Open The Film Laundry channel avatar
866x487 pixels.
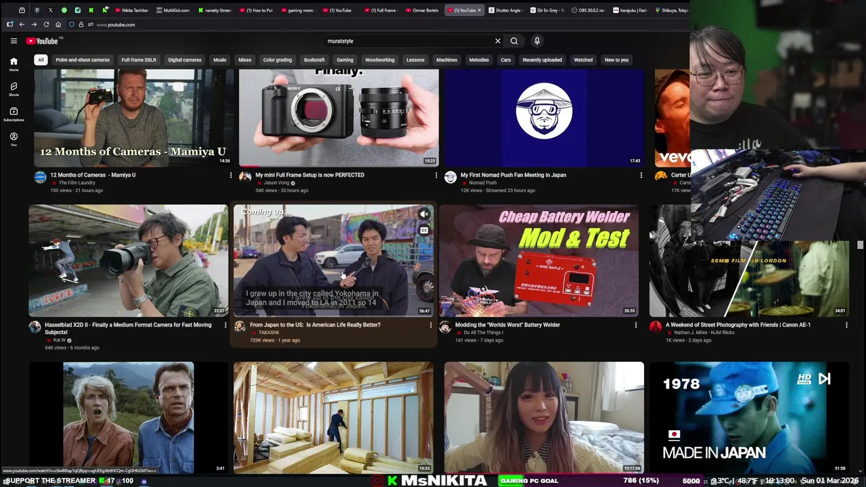click(x=40, y=177)
